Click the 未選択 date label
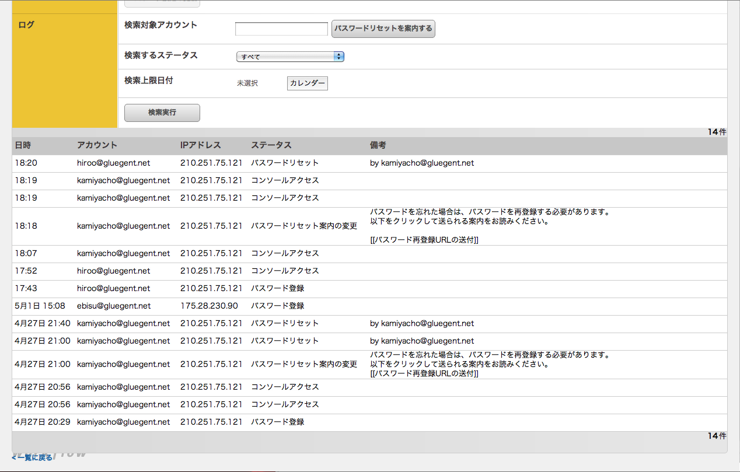740x472 pixels. coord(246,83)
